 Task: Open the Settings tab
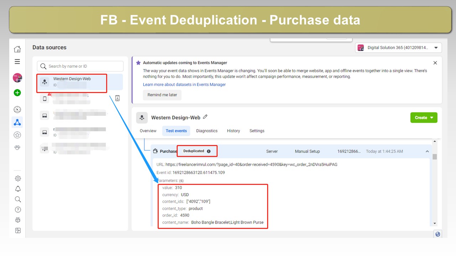257,131
